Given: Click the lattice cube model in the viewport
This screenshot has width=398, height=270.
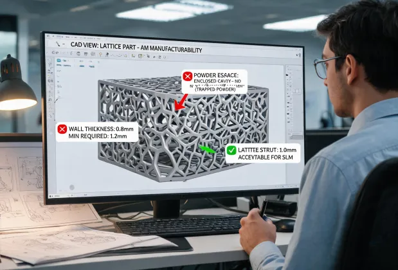Looking at the screenshot, I should (183, 129).
